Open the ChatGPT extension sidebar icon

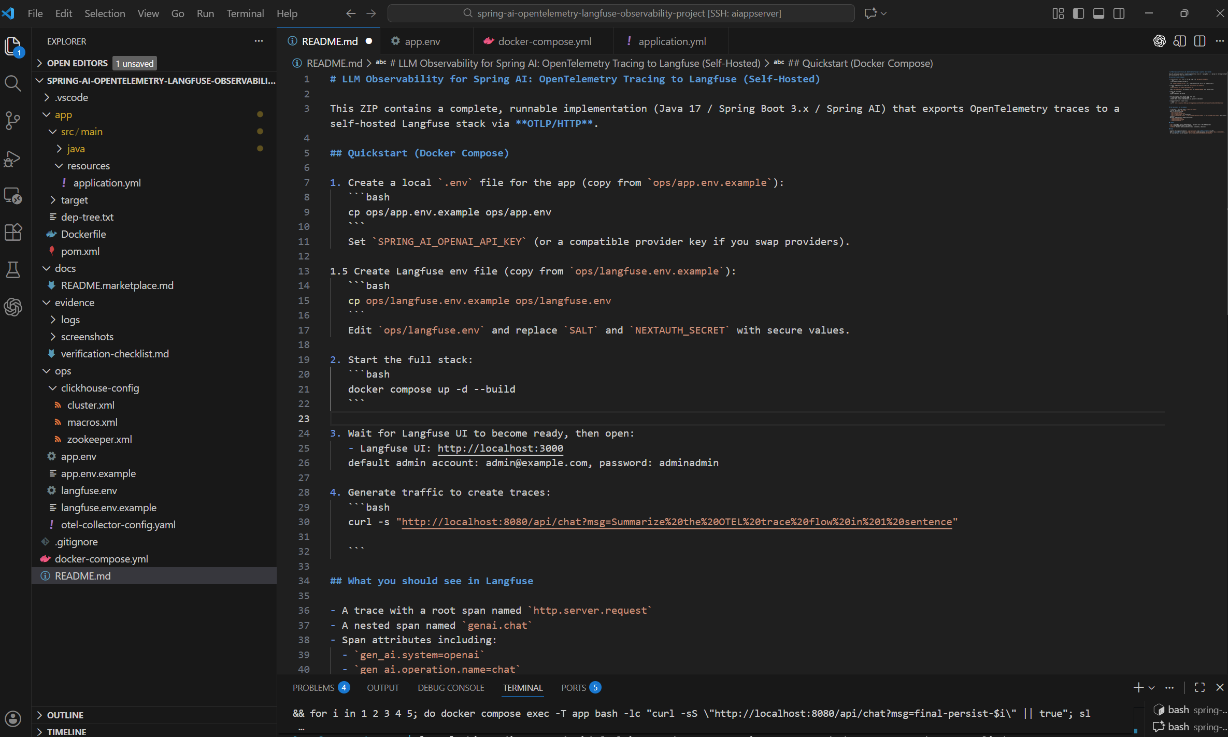[13, 307]
